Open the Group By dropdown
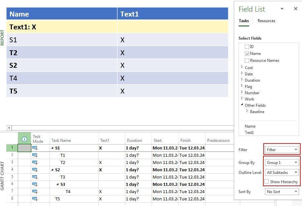The height and width of the screenshot is (206, 302). pos(282,163)
